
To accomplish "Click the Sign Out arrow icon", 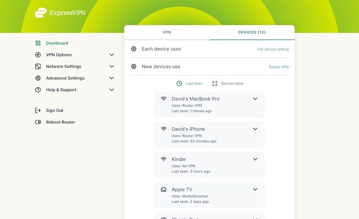I will pos(38,110).
